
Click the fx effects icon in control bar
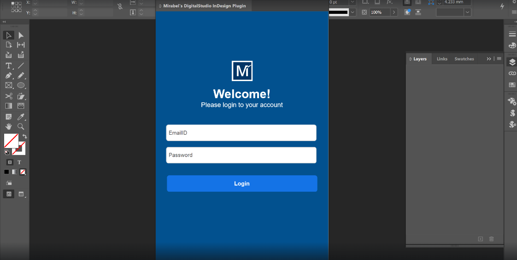coord(389,2)
